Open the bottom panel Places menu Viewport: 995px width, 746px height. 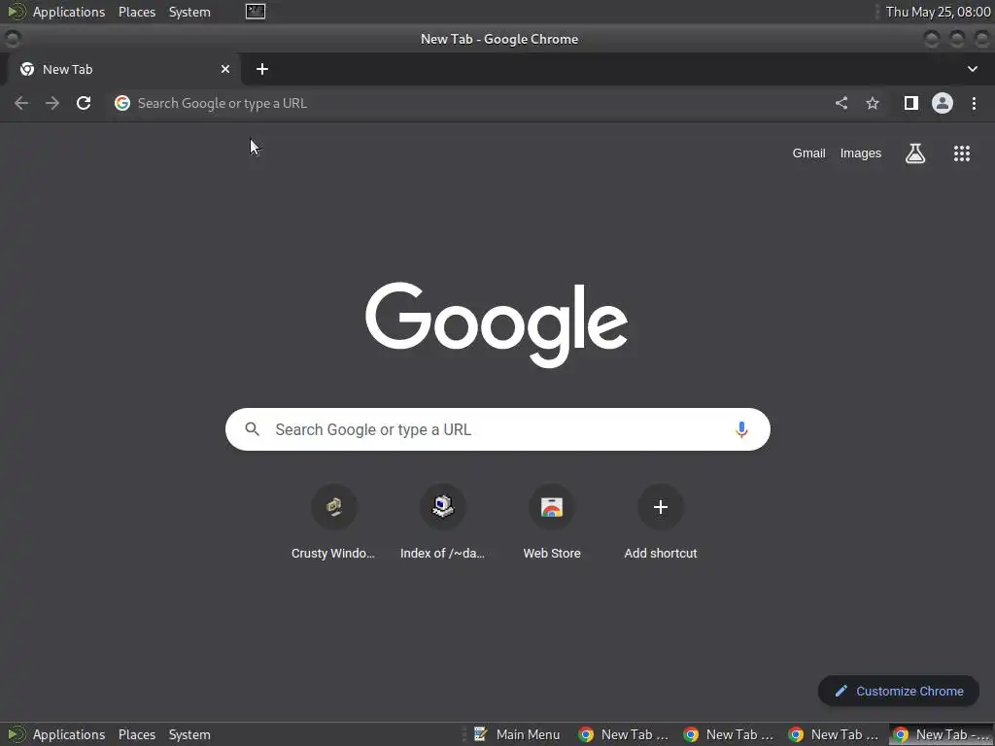pos(136,734)
